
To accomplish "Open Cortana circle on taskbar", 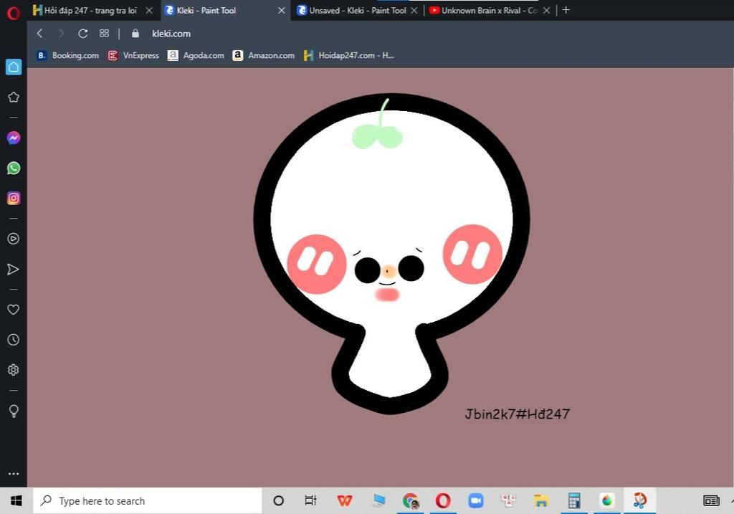I will [279, 501].
